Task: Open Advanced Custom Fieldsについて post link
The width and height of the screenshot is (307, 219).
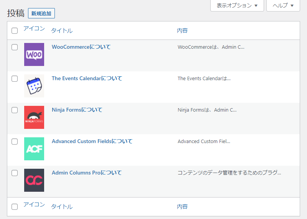Action: pyautogui.click(x=92, y=141)
